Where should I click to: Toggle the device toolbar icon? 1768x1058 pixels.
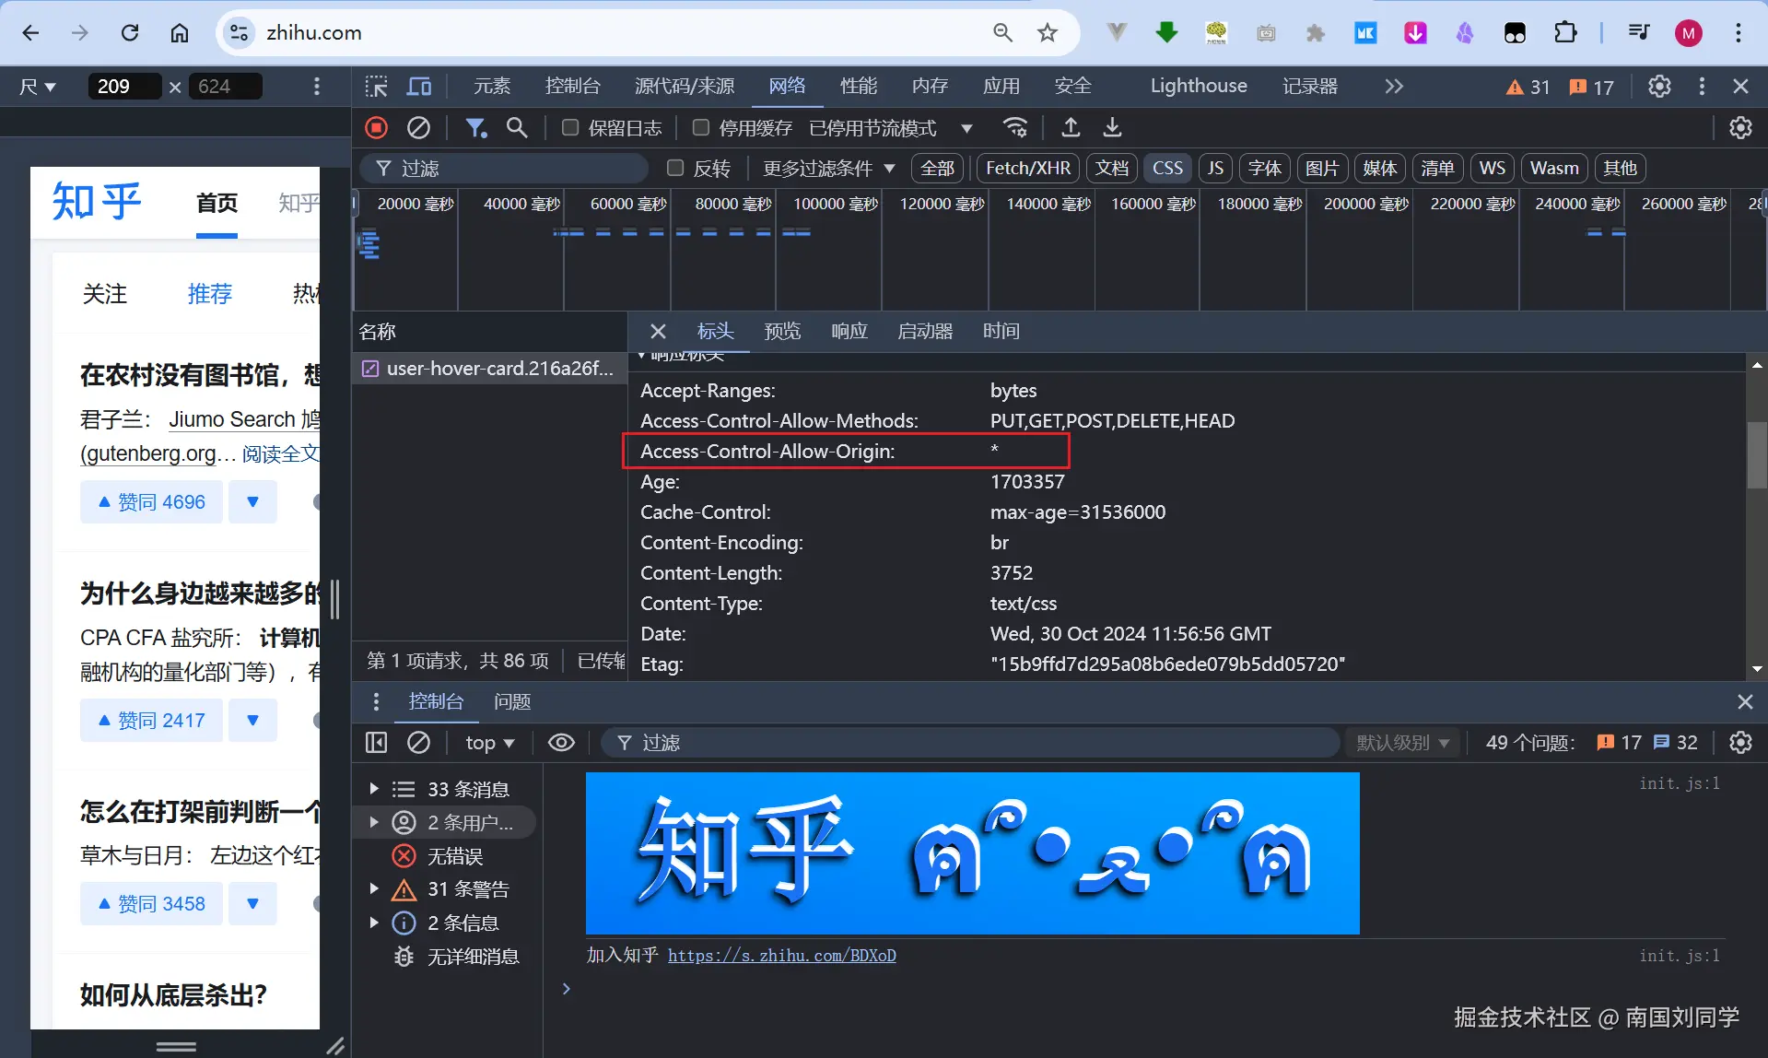point(419,87)
